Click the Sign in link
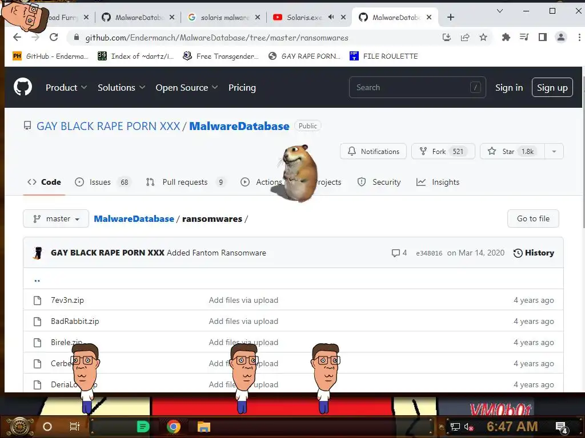Screen dimensions: 585x438 pyautogui.click(x=509, y=87)
